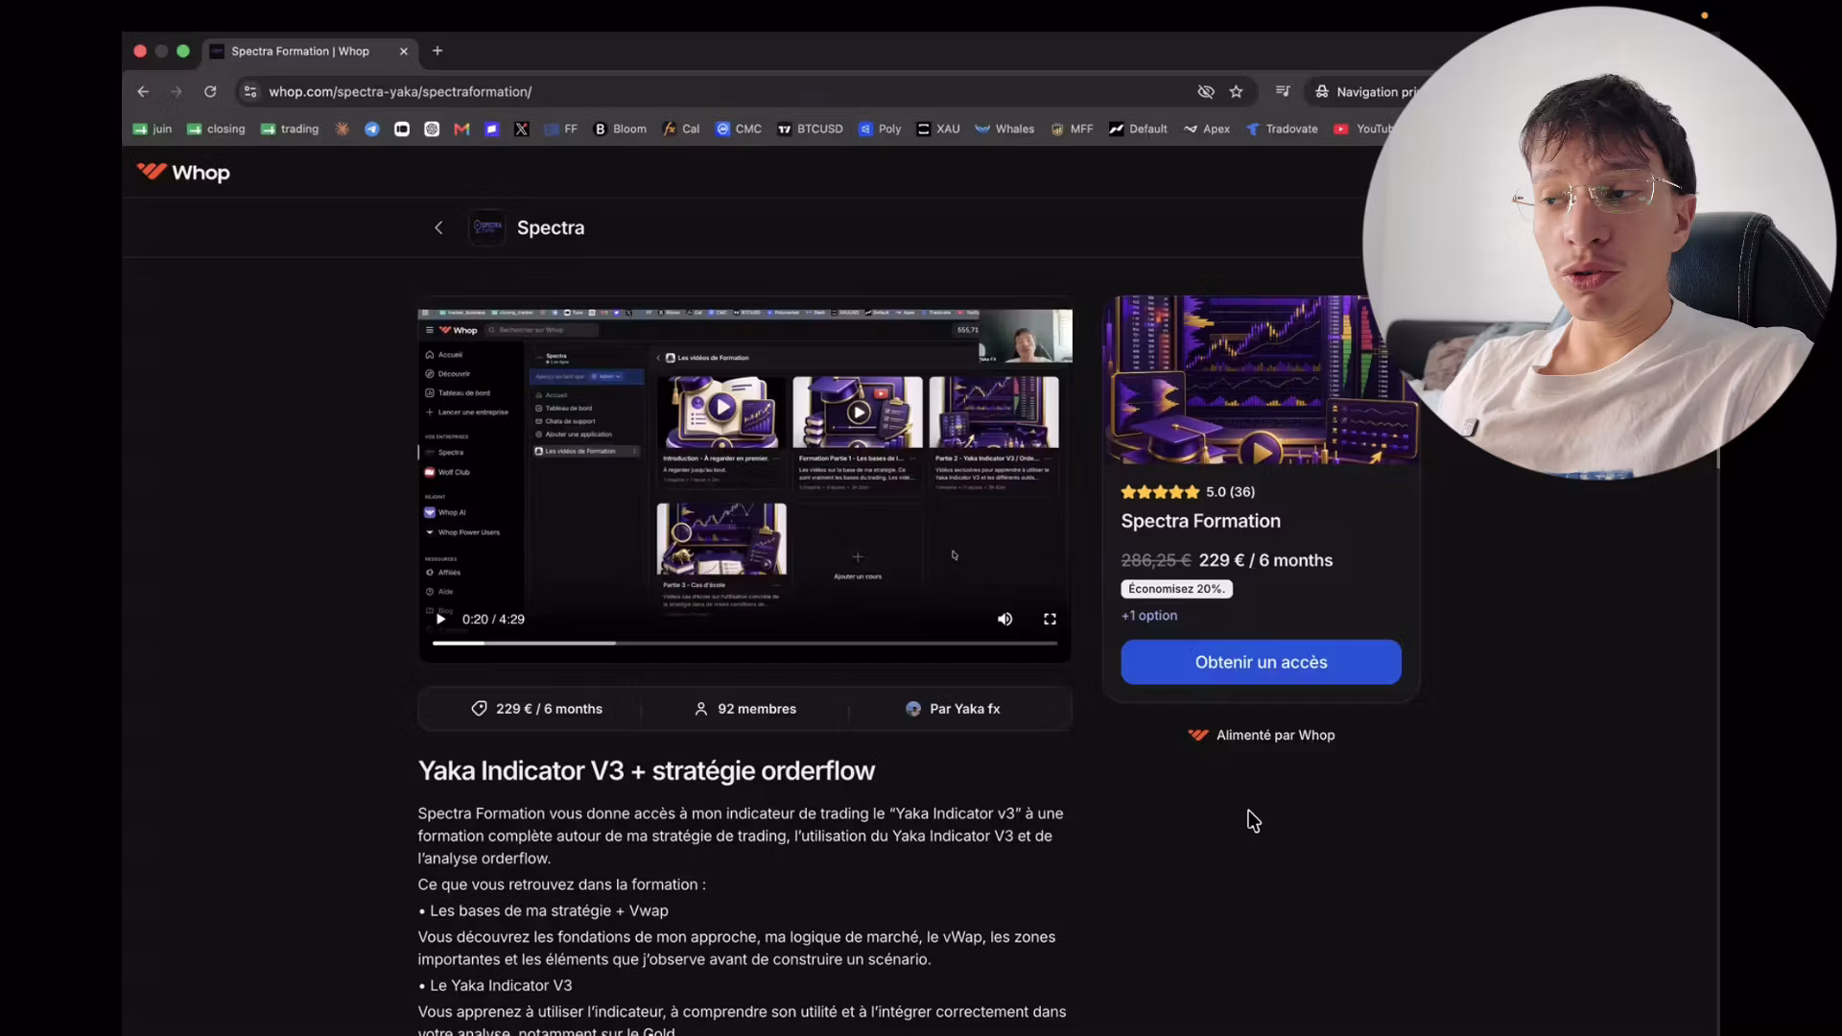Open the MFF bookmark
The image size is (1842, 1036).
click(1072, 129)
